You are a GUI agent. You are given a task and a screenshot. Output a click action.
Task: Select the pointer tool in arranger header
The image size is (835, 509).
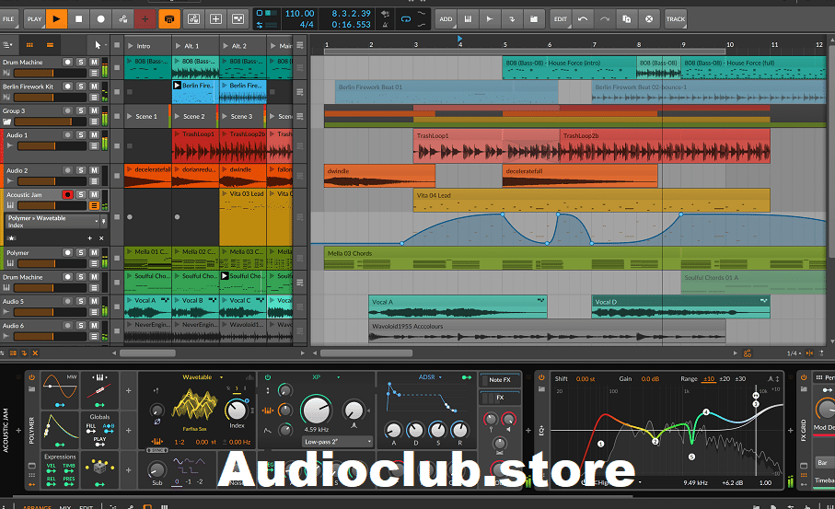click(x=99, y=44)
